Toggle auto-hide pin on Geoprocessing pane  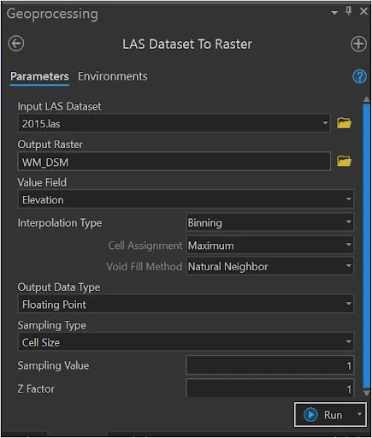[x=348, y=11]
